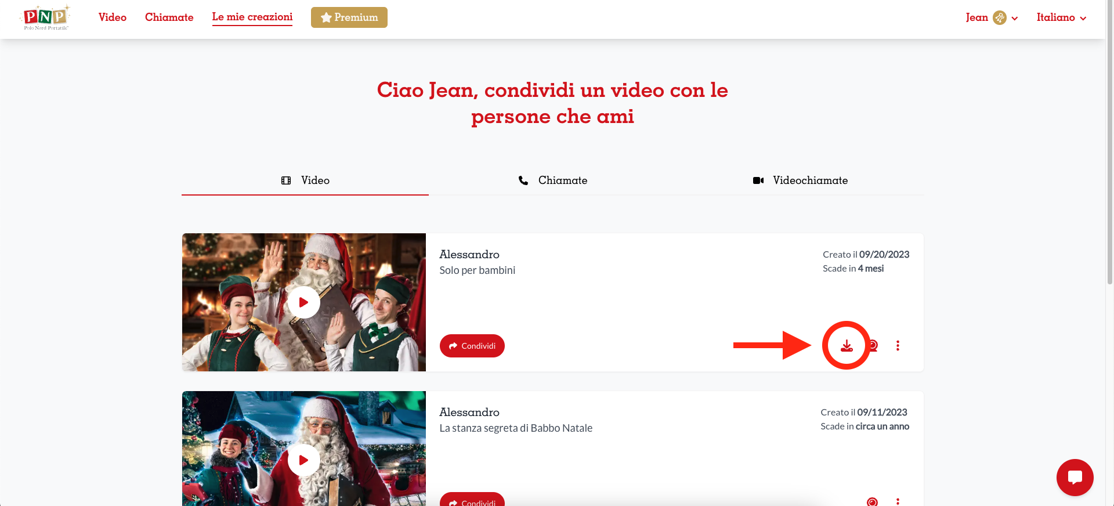This screenshot has height=506, width=1114.
Task: Click the "Ciao Jean" page heading
Action: [552, 103]
